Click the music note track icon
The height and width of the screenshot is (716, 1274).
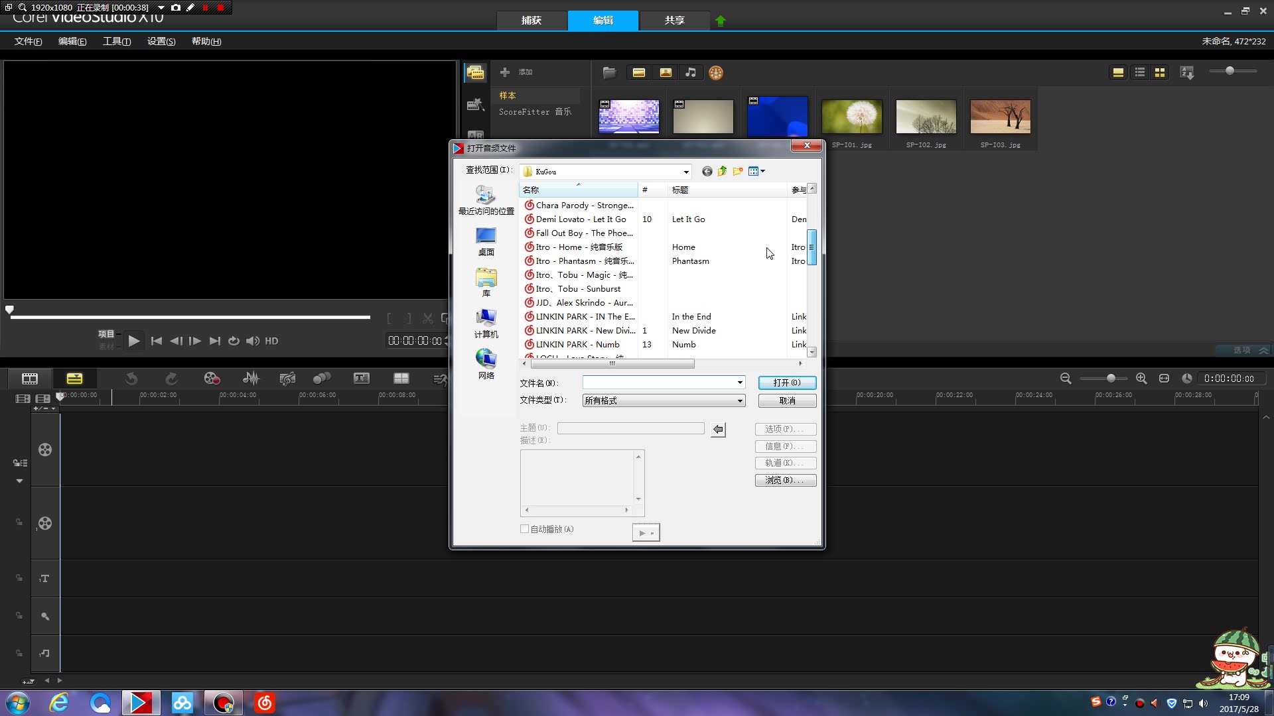click(44, 654)
